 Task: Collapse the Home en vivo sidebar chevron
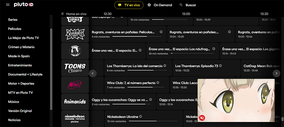pos(63,14)
